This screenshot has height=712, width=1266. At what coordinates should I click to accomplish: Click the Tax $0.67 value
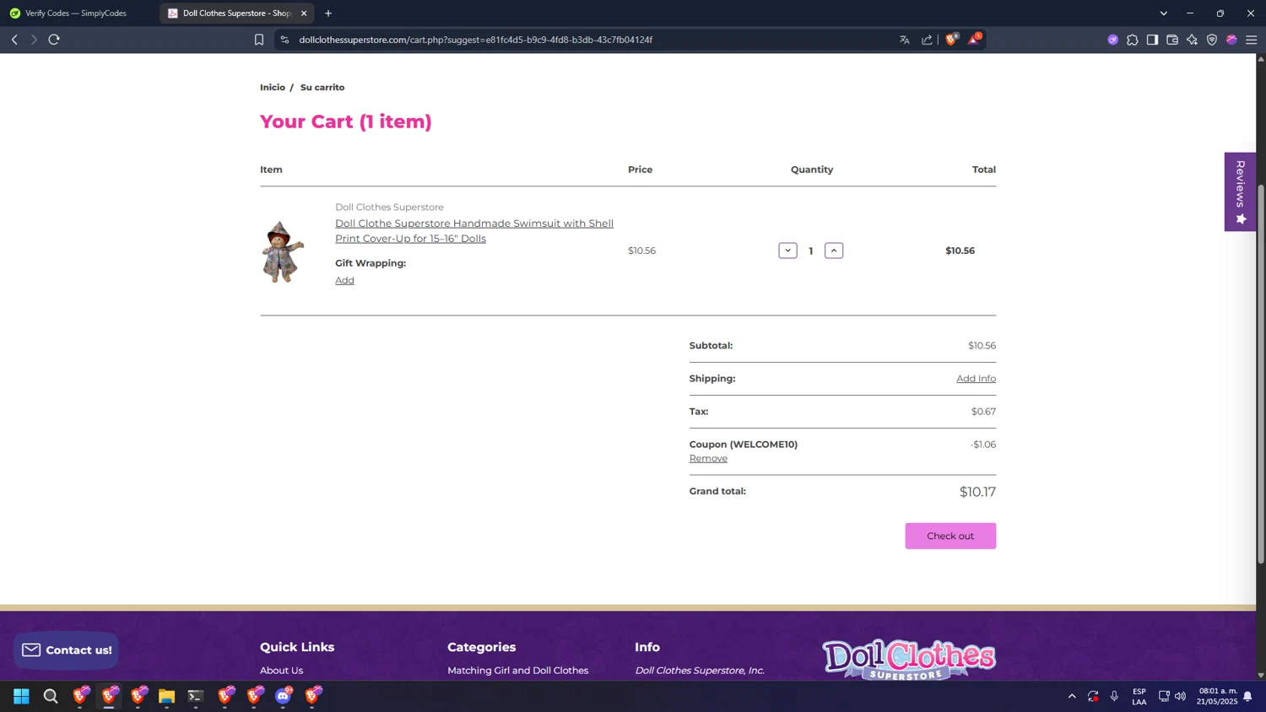[x=983, y=412]
